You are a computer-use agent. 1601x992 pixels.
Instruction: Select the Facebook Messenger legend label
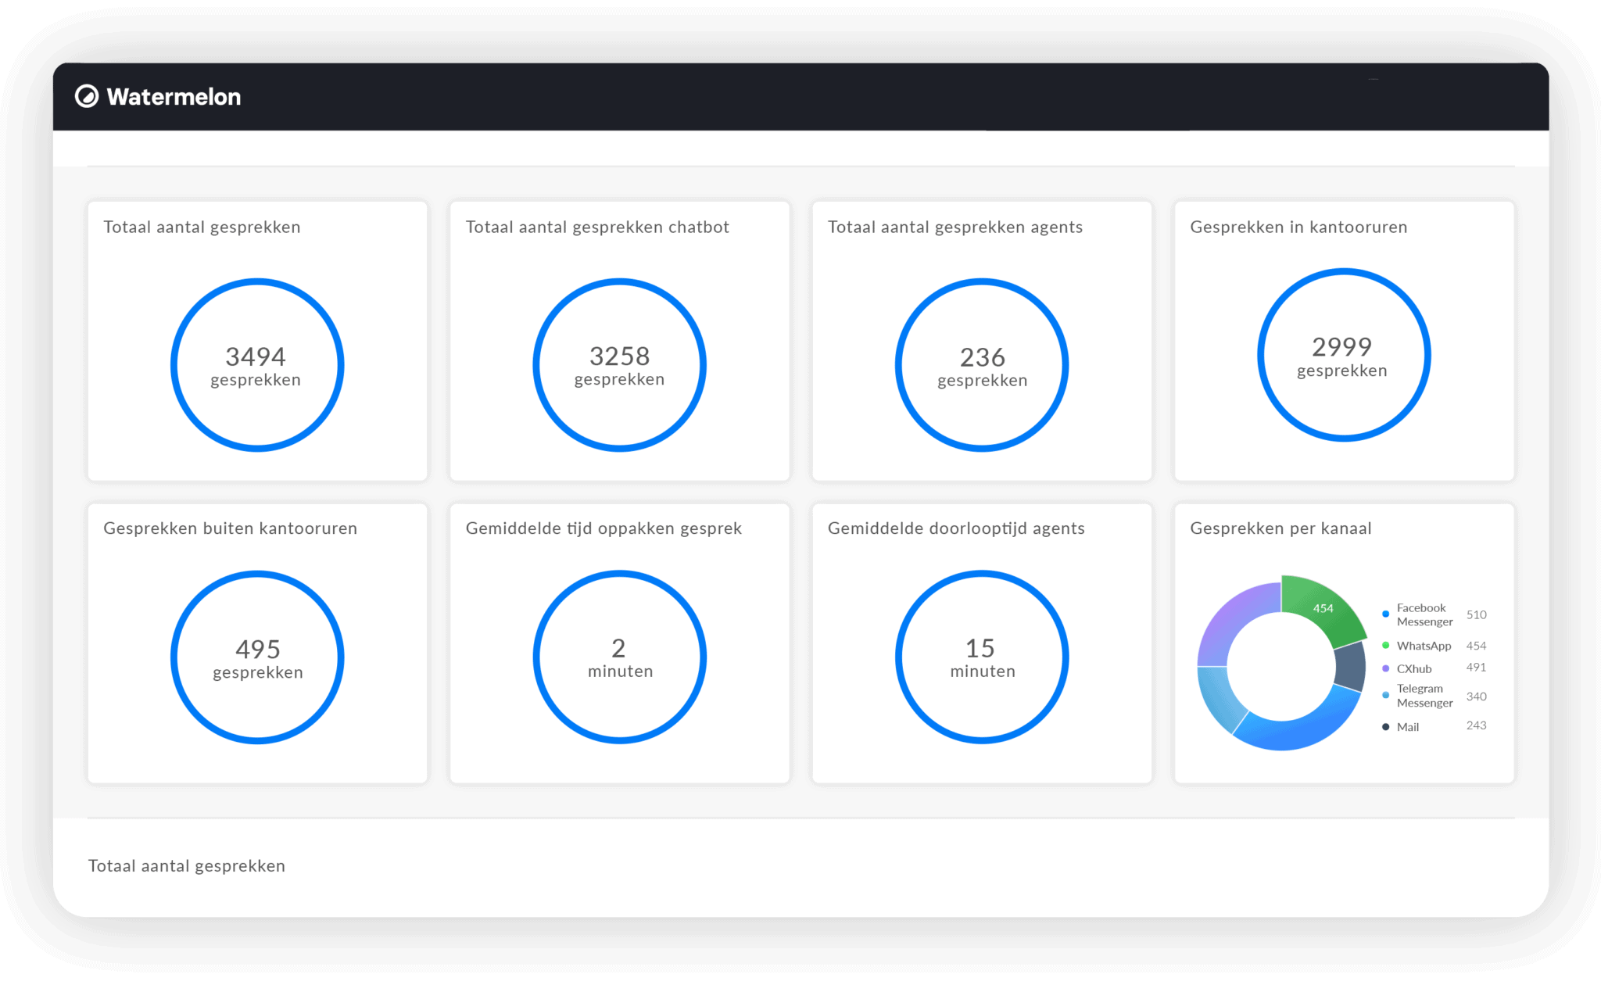1424,615
